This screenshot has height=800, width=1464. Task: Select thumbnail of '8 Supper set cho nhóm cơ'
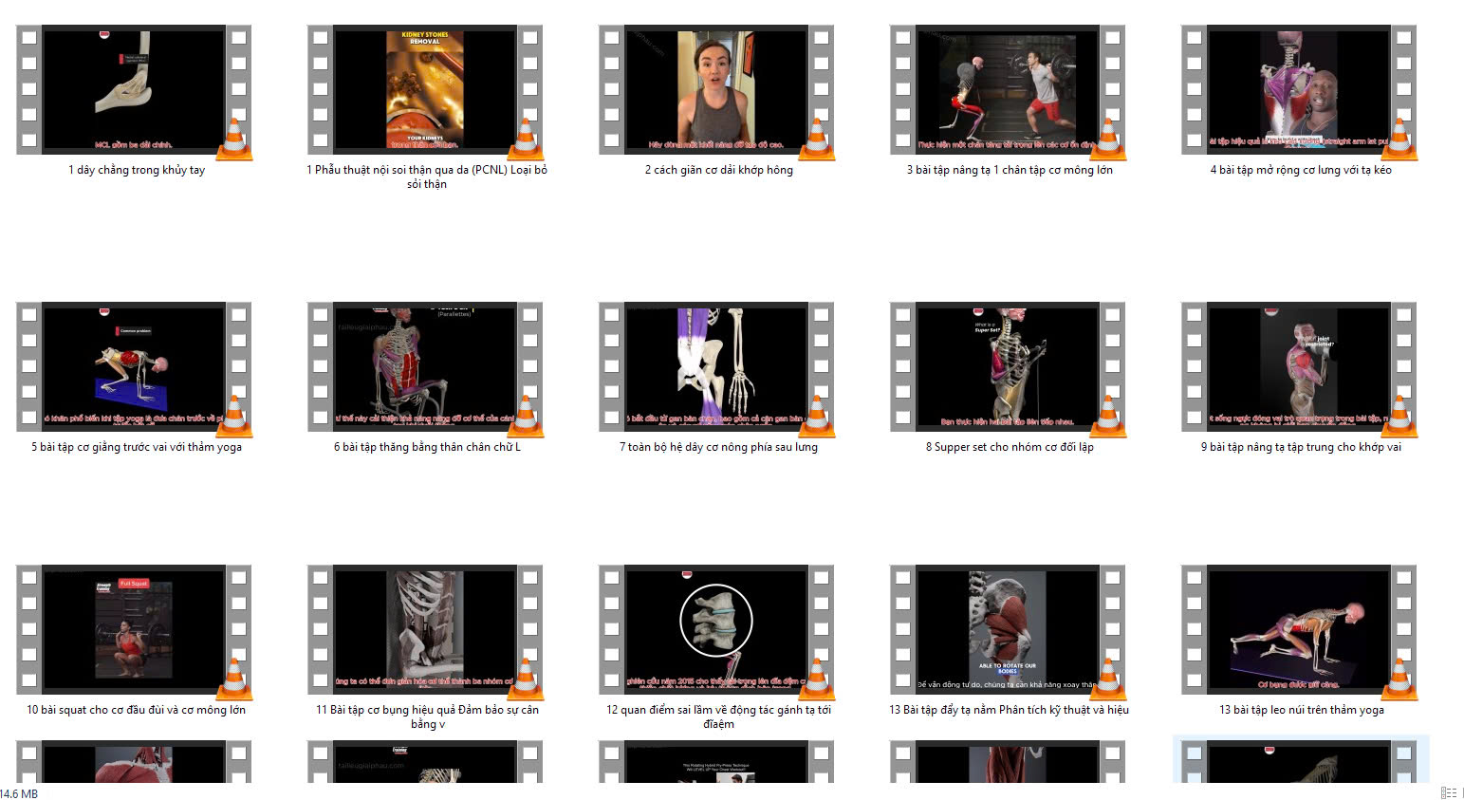pos(1008,367)
